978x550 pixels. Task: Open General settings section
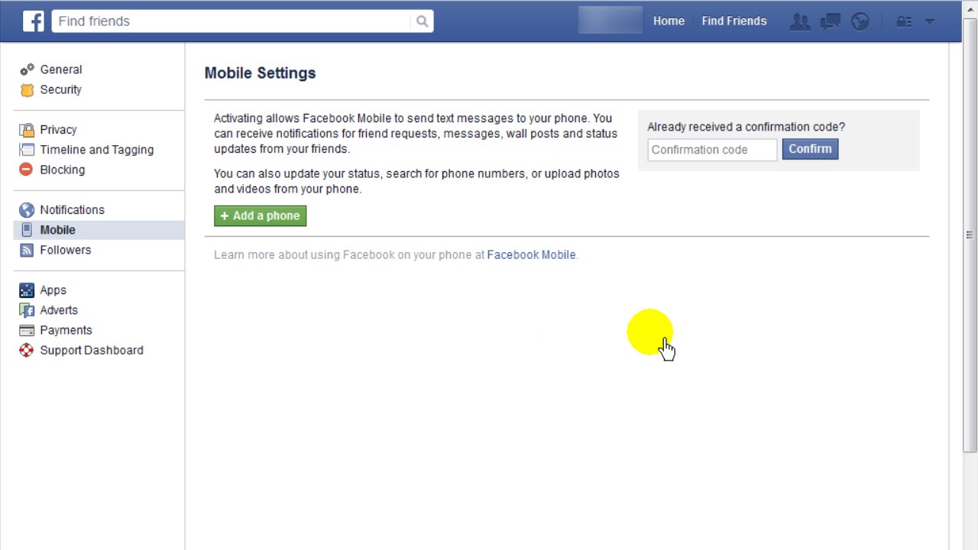(61, 70)
